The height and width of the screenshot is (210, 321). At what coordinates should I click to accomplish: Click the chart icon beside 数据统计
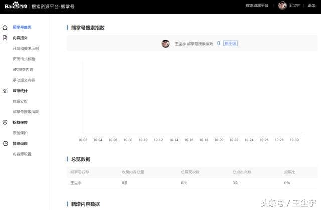[5, 91]
